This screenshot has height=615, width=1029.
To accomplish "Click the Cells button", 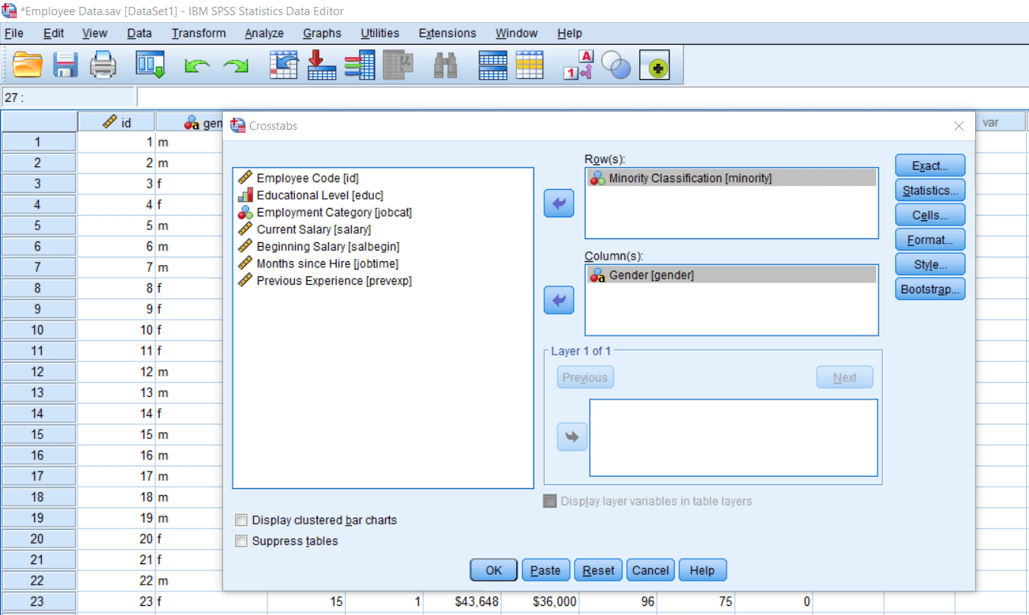I will pos(930,215).
